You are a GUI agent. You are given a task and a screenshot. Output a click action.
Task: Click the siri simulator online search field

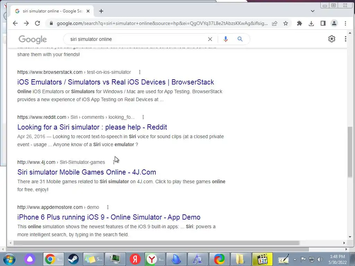pos(136,39)
